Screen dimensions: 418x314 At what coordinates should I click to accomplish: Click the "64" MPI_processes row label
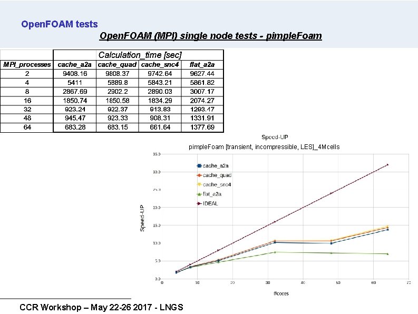pos(27,127)
